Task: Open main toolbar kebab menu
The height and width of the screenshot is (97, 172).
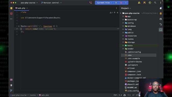Action: [161, 3]
